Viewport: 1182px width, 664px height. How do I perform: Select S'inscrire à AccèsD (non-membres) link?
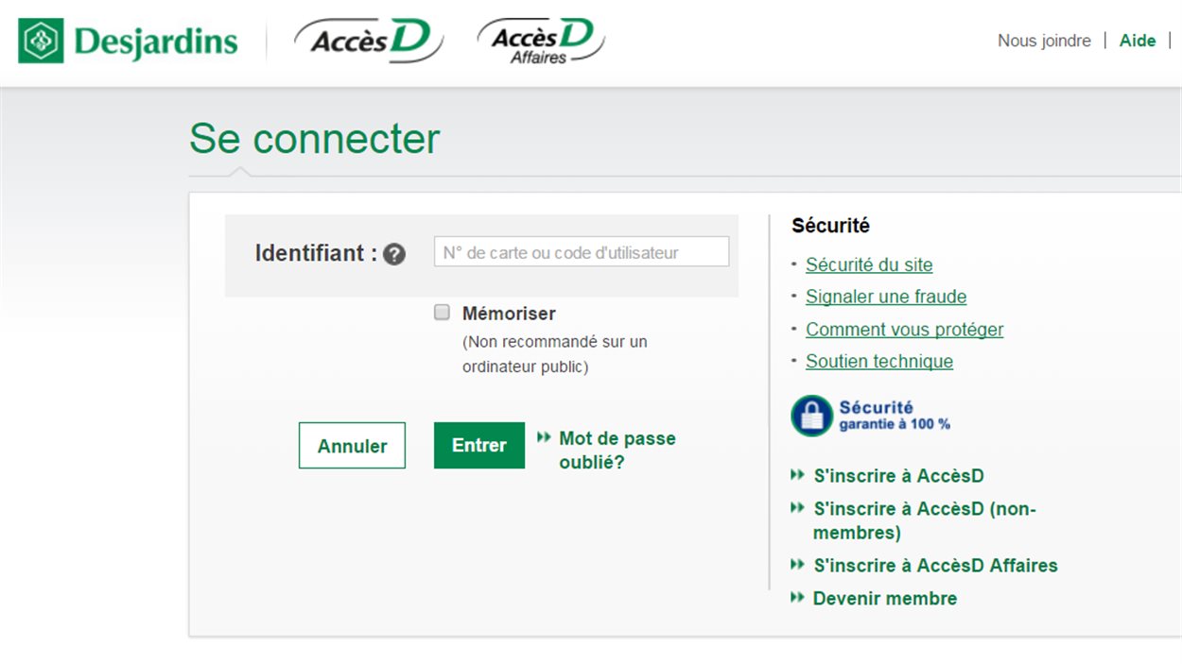924,519
